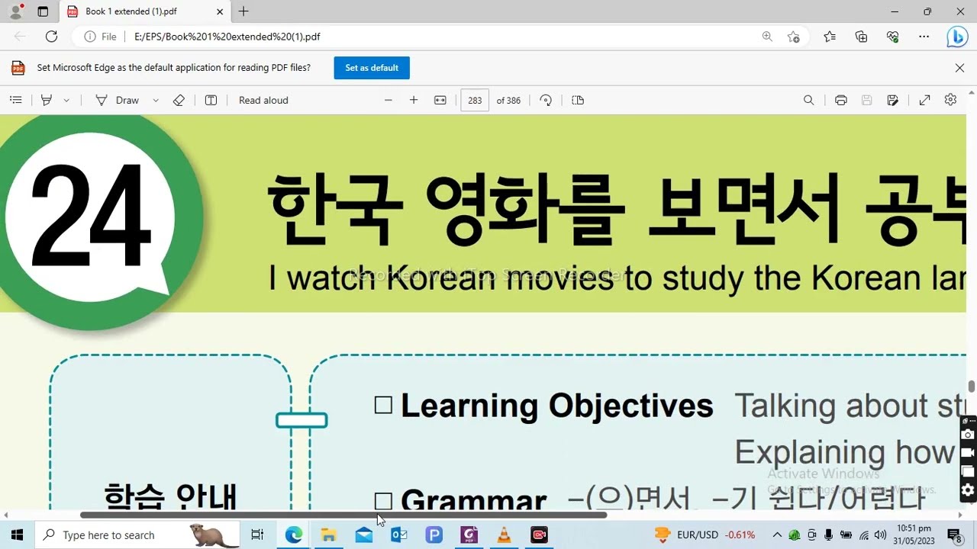Viewport: 977px width, 549px height.
Task: Add this page to favorites
Action: [x=794, y=37]
